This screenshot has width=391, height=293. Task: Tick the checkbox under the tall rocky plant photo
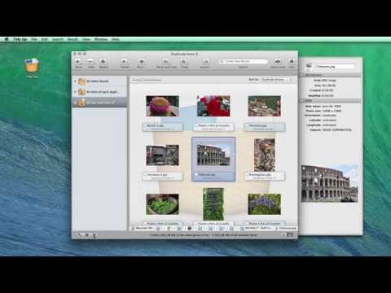tap(247, 175)
